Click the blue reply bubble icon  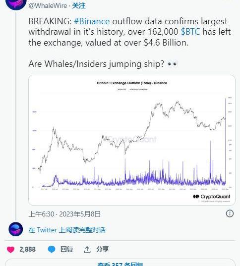click(x=52, y=249)
